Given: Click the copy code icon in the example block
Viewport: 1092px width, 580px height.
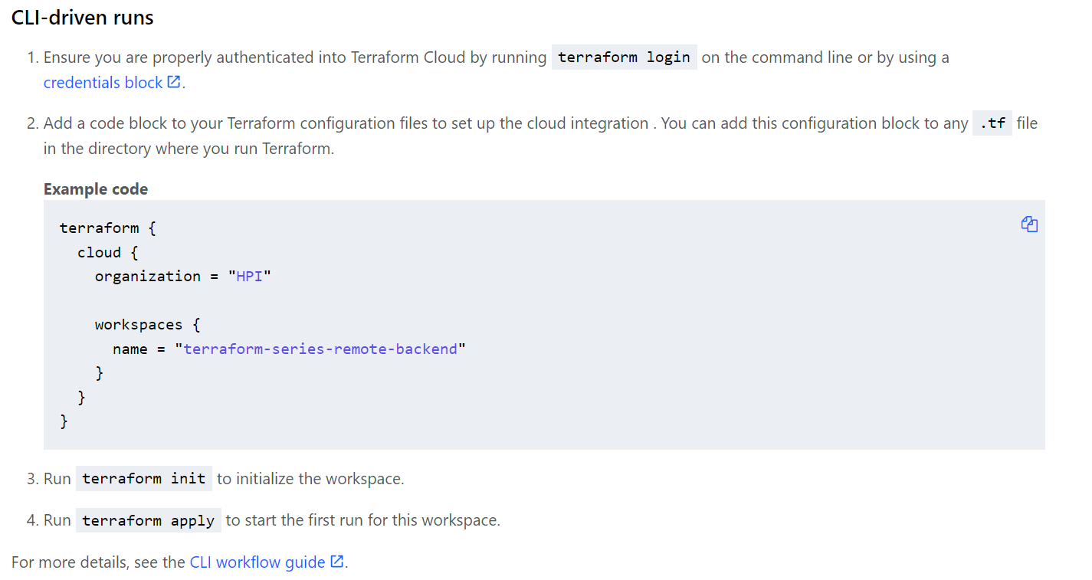Looking at the screenshot, I should click(x=1029, y=224).
